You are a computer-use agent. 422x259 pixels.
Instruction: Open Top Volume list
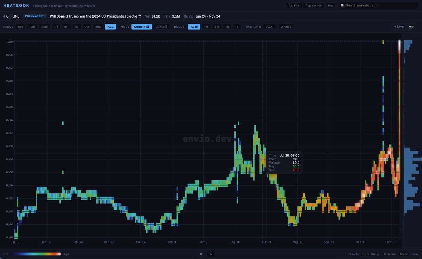(x=313, y=6)
